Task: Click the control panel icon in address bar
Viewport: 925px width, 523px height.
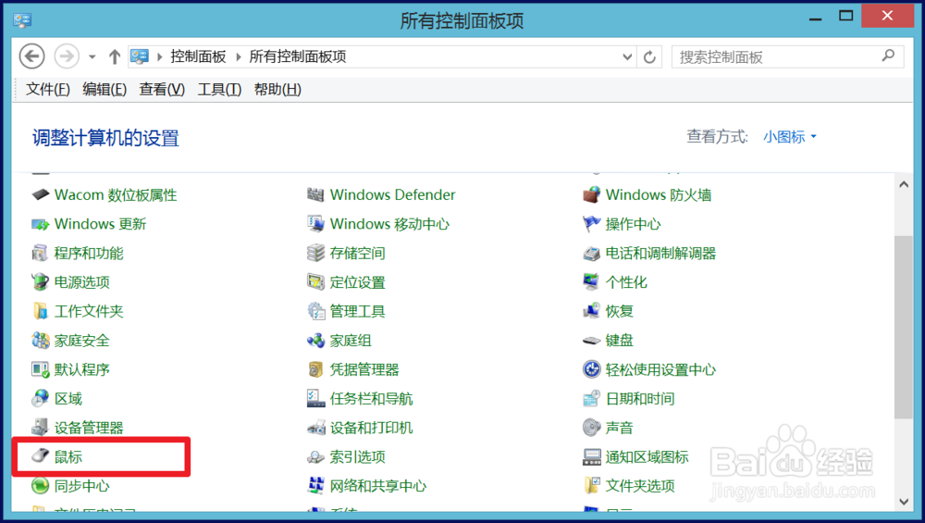Action: pos(140,56)
